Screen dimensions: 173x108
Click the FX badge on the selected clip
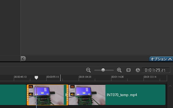click(x=31, y=87)
